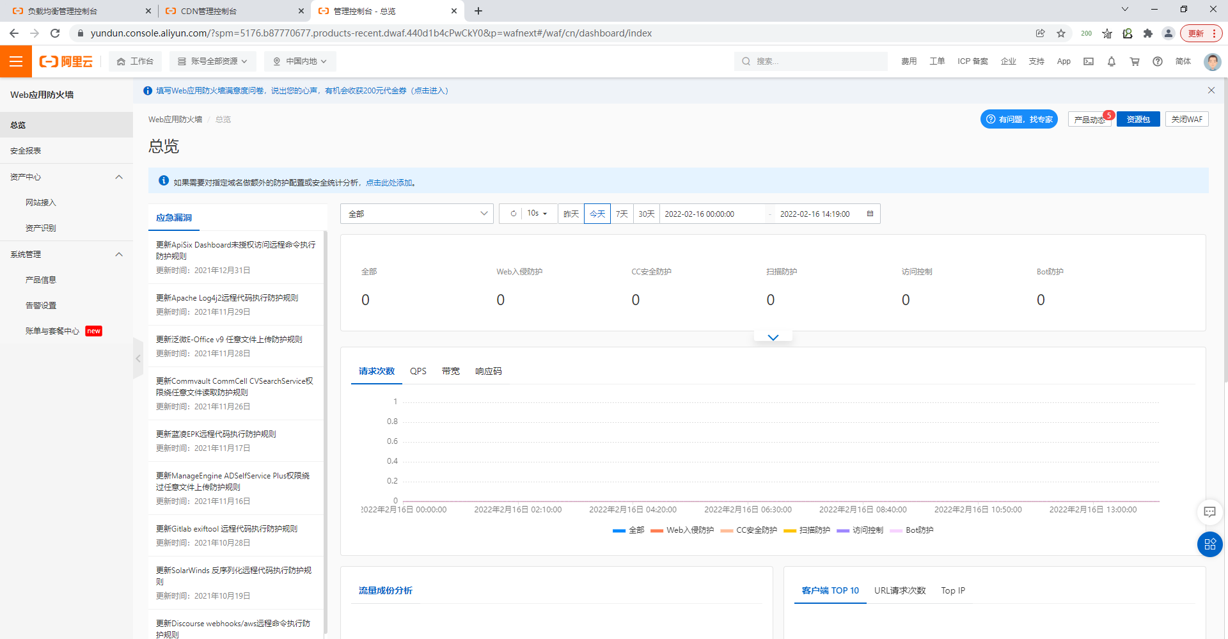Open the cloud shell terminal icon
Screen dimensions: 1228x639
coord(1089,61)
